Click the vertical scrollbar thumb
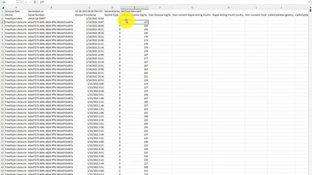 click(x=311, y=10)
